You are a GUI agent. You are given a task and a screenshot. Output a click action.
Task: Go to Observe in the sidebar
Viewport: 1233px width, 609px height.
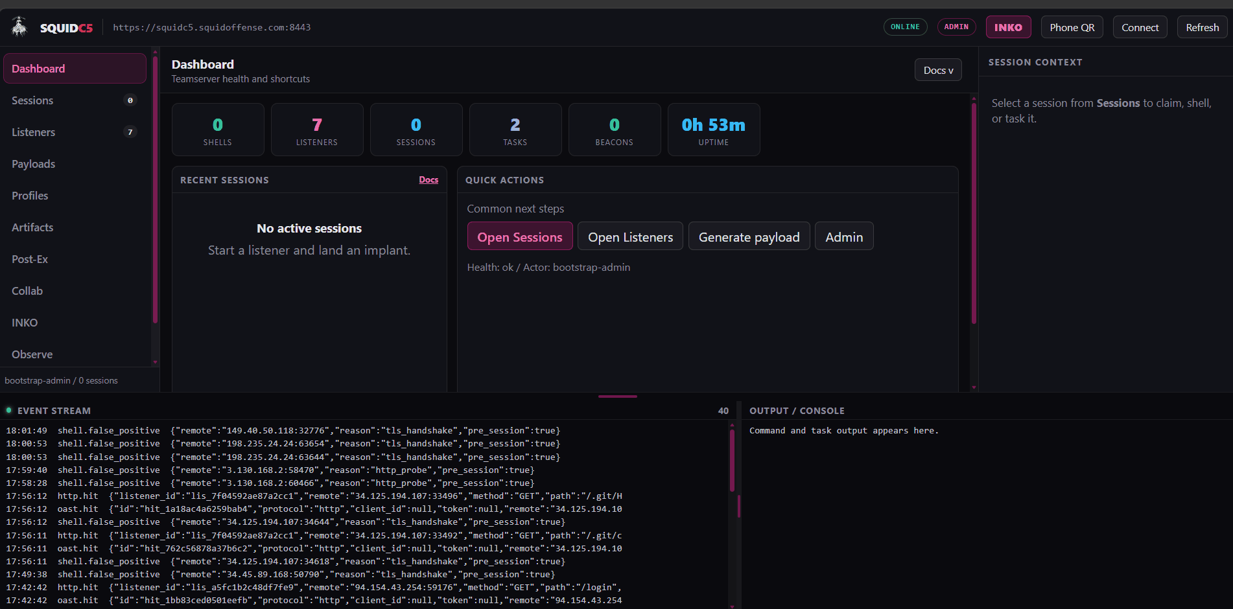(75, 354)
